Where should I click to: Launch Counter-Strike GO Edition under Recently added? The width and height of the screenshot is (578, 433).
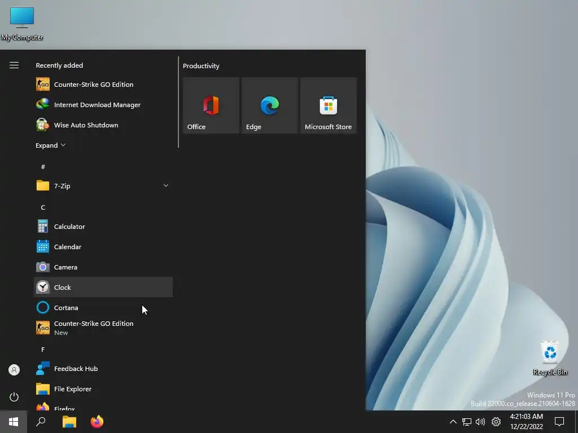tap(103, 85)
